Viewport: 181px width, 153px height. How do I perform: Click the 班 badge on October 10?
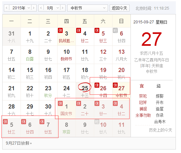[x=97, y=122]
